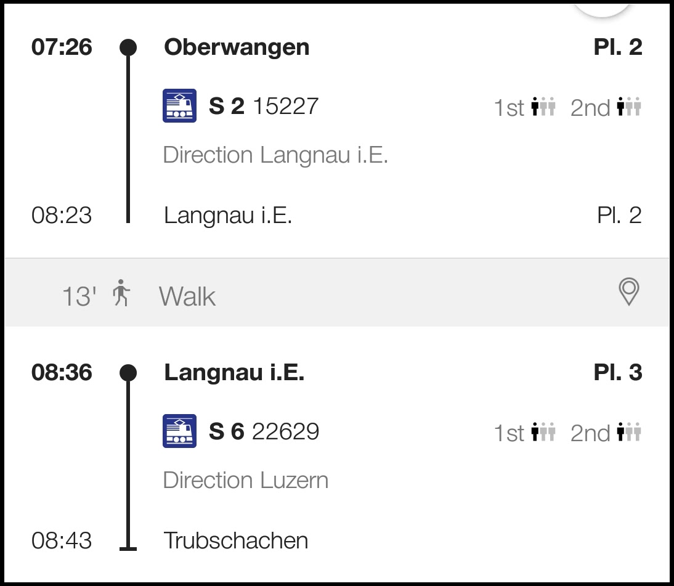674x586 pixels.
Task: Tap S 6 first class occupancy icon
Action: pyautogui.click(x=543, y=433)
